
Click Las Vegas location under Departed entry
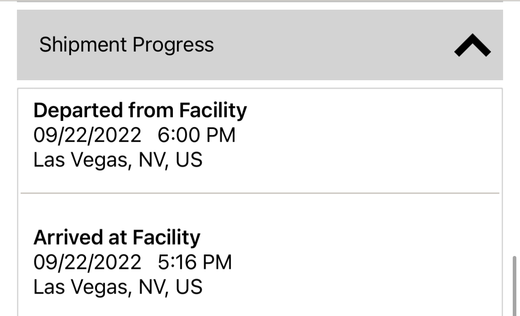[117, 160]
